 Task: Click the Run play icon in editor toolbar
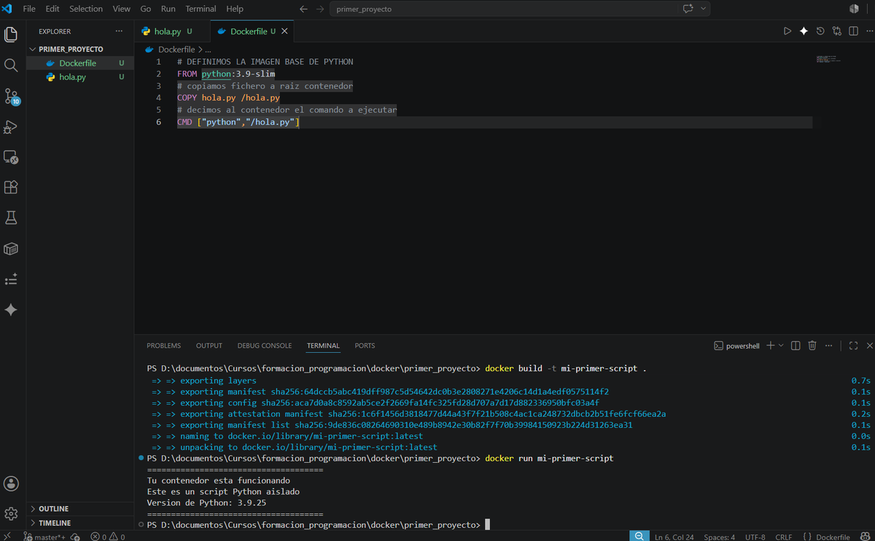pyautogui.click(x=787, y=31)
